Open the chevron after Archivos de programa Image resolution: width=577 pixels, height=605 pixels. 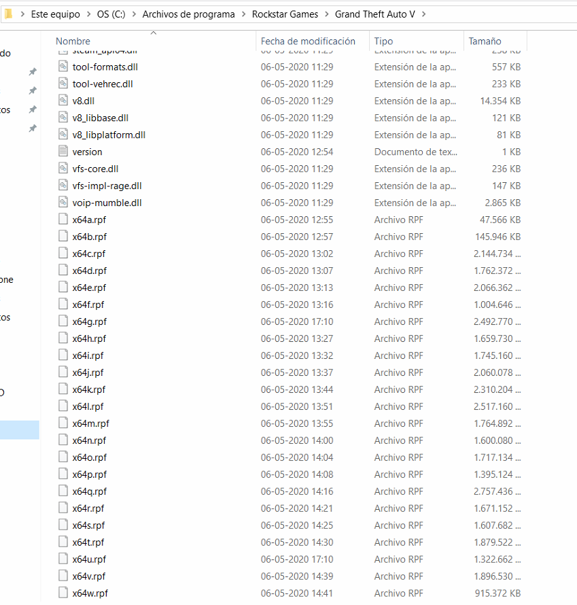click(244, 14)
